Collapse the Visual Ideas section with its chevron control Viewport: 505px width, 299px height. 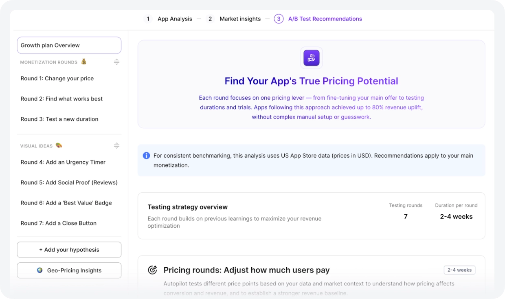117,145
